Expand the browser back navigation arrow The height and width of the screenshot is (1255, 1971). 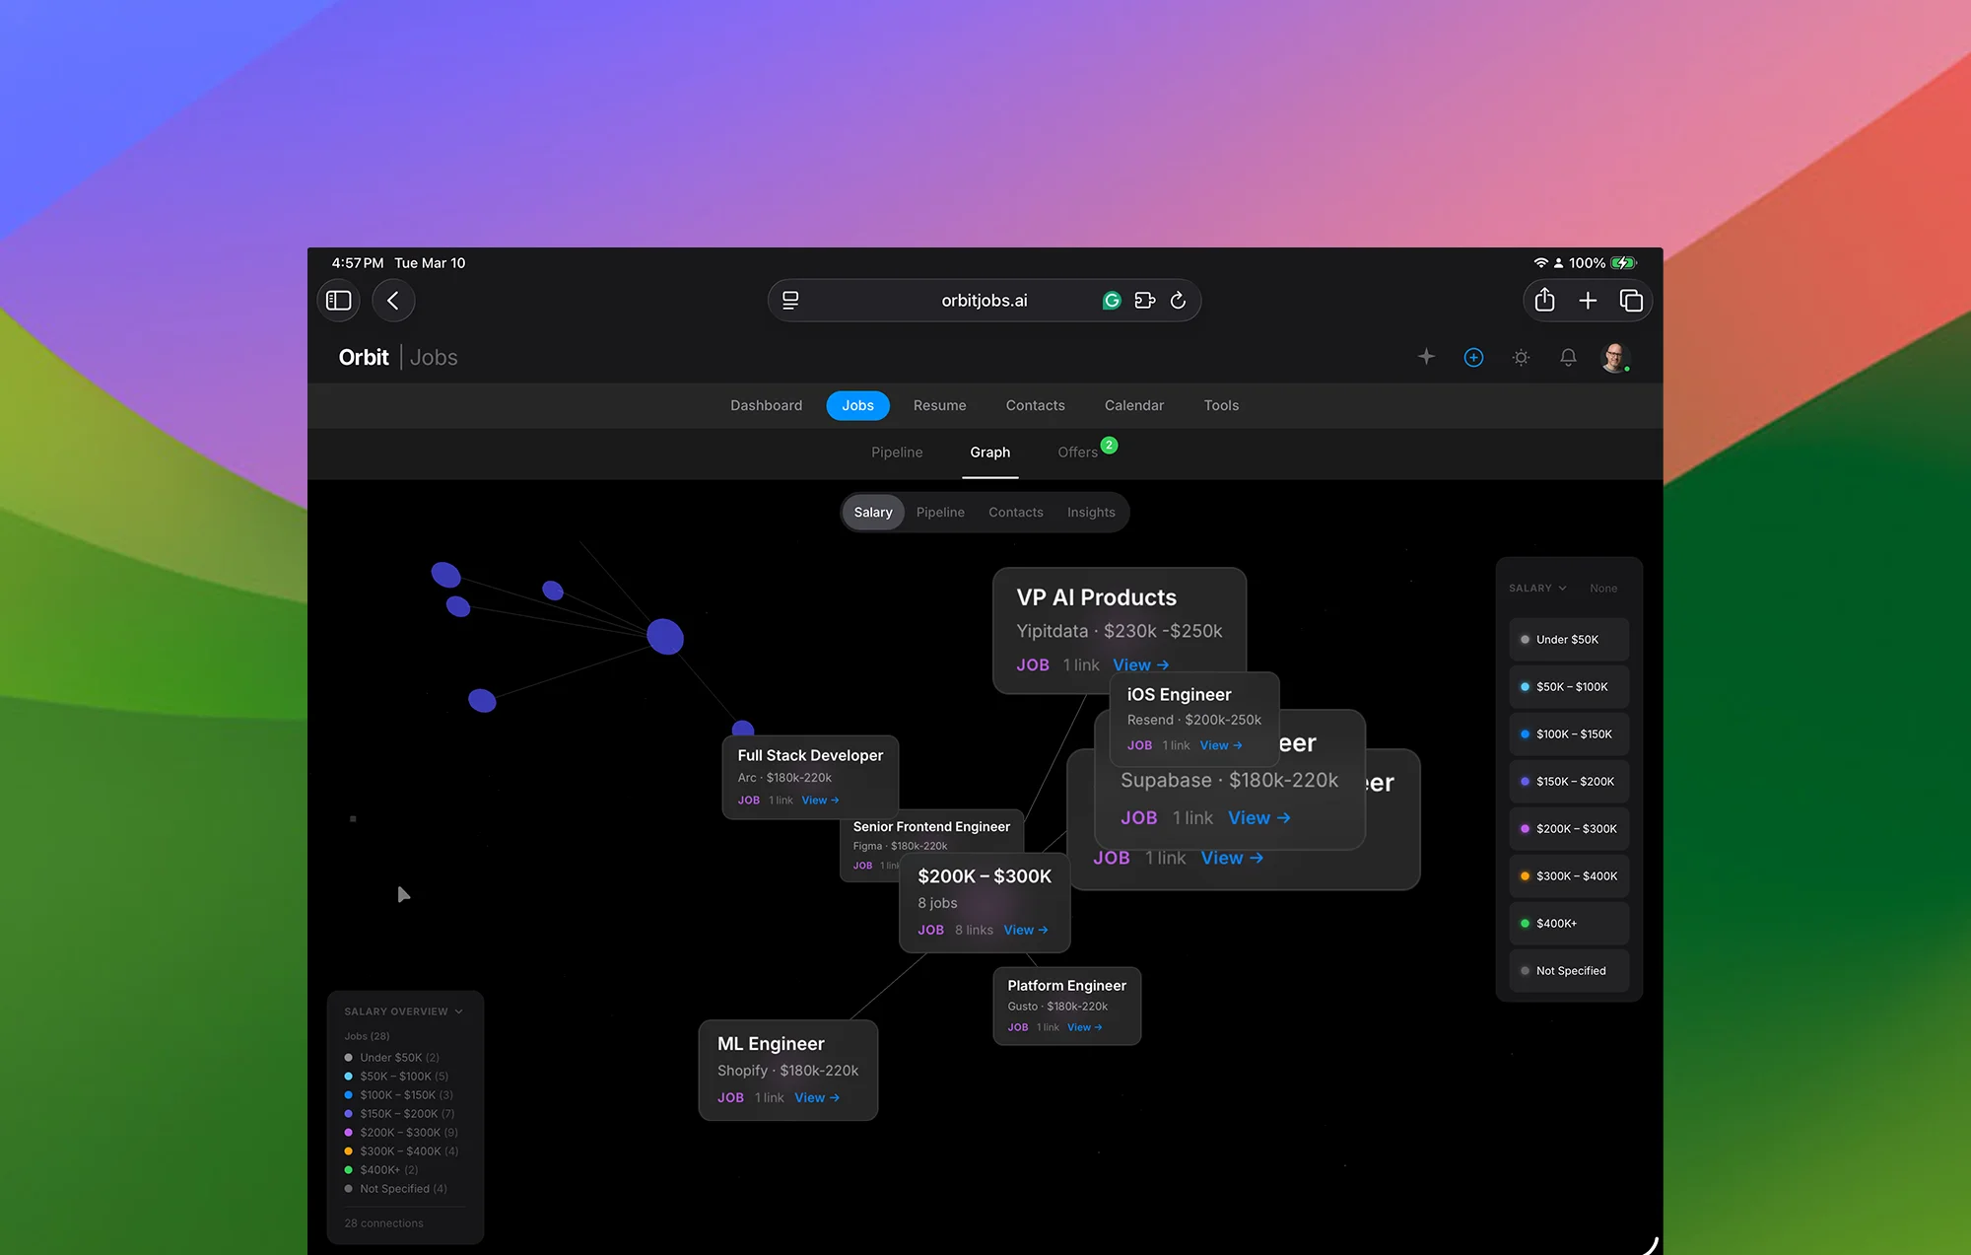393,301
